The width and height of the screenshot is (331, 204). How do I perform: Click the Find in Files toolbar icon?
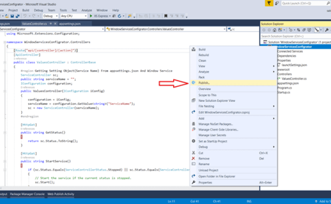[x=130, y=16]
